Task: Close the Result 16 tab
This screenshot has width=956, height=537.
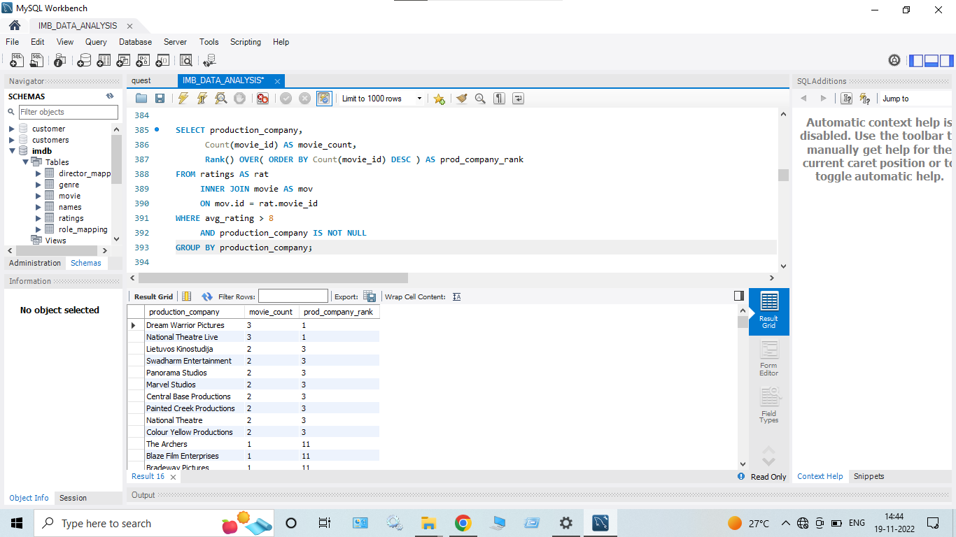Action: (173, 477)
